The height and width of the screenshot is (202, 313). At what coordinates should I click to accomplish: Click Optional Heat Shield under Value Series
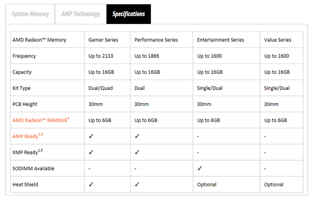click(x=273, y=185)
